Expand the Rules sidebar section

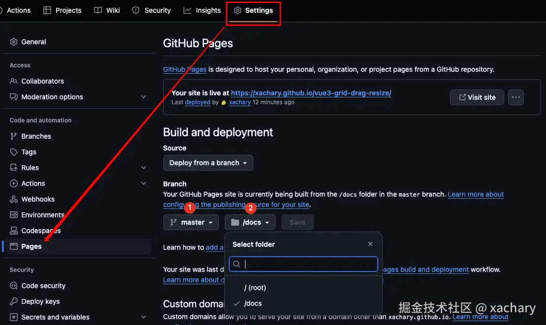pos(144,168)
